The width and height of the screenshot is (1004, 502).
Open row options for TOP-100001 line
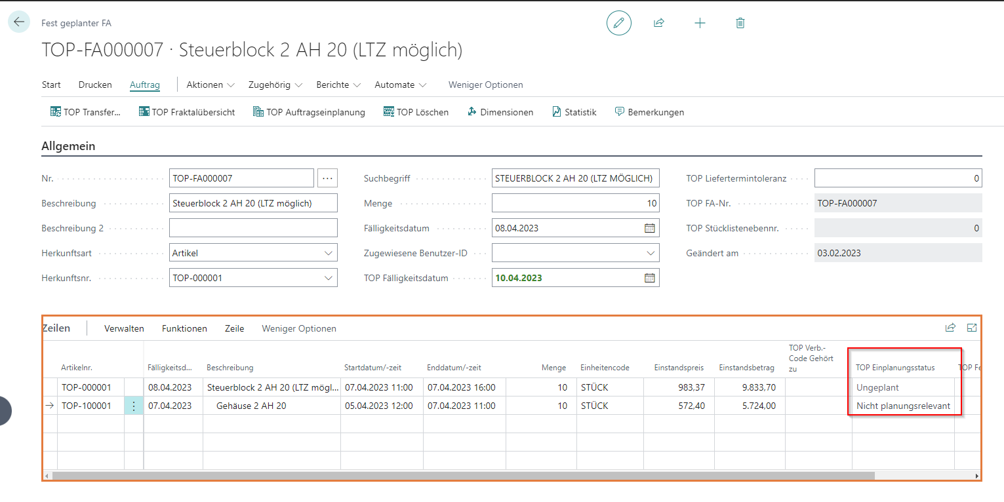click(134, 406)
